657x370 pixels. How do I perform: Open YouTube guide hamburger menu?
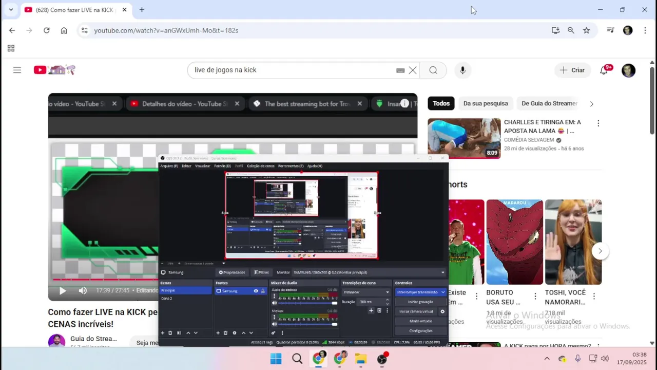point(17,70)
